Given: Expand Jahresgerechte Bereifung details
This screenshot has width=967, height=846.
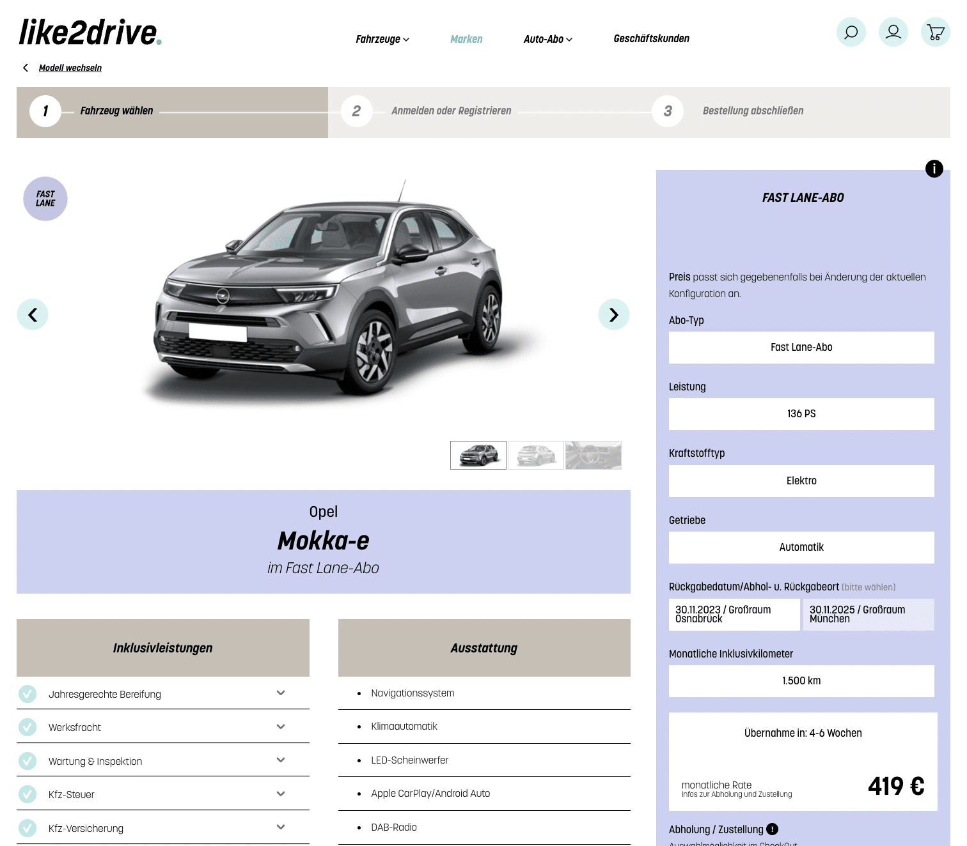Looking at the screenshot, I should point(281,693).
